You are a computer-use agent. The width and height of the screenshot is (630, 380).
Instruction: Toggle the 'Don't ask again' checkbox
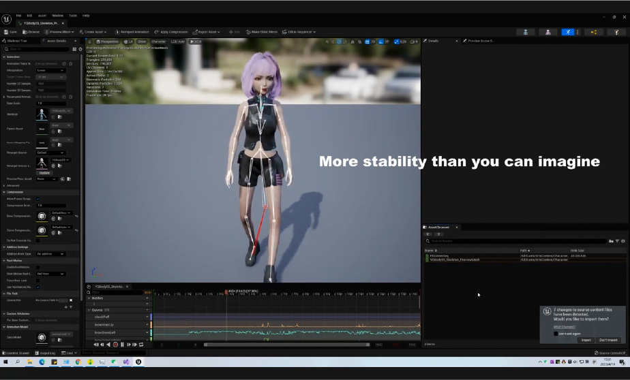(556, 333)
